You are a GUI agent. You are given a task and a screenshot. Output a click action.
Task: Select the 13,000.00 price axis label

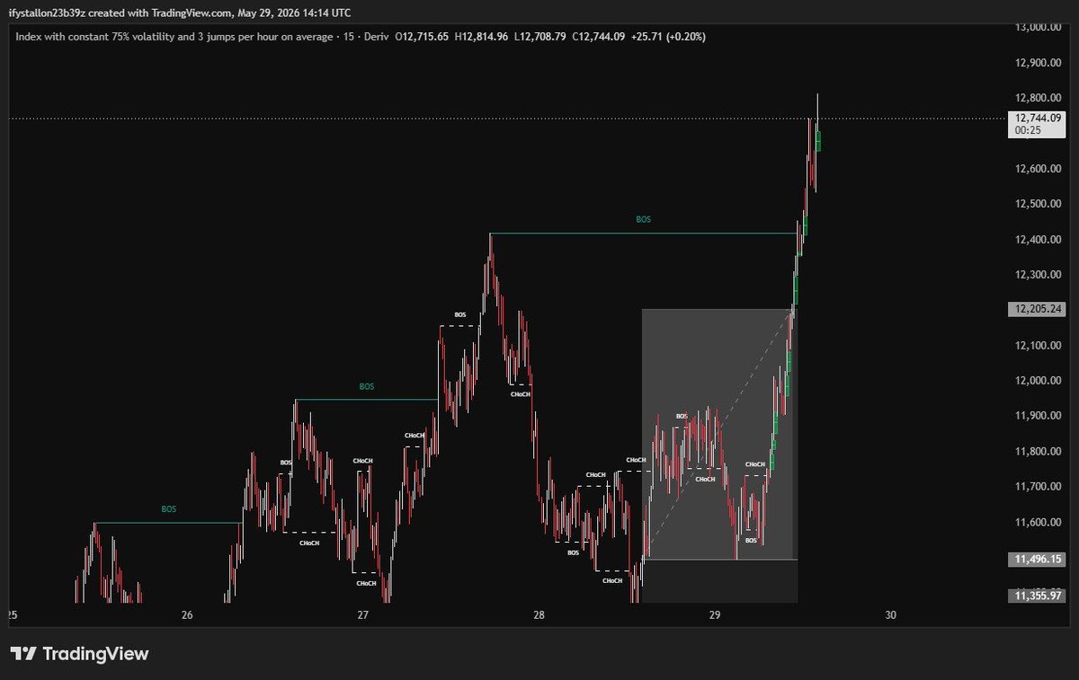tap(1039, 27)
